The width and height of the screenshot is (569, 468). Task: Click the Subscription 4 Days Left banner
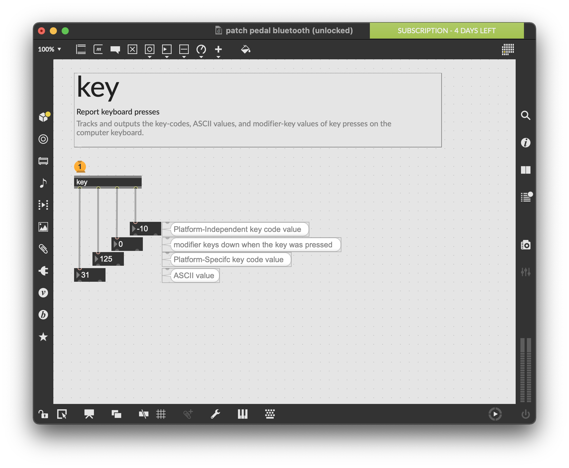(446, 31)
